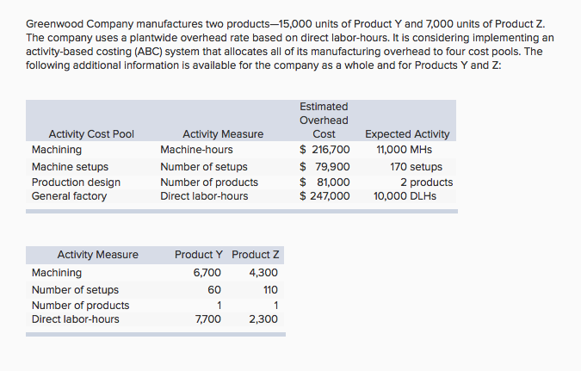Click the 'Activity Cost Pool' column header
Image resolution: width=581 pixels, height=371 pixels.
coord(91,134)
